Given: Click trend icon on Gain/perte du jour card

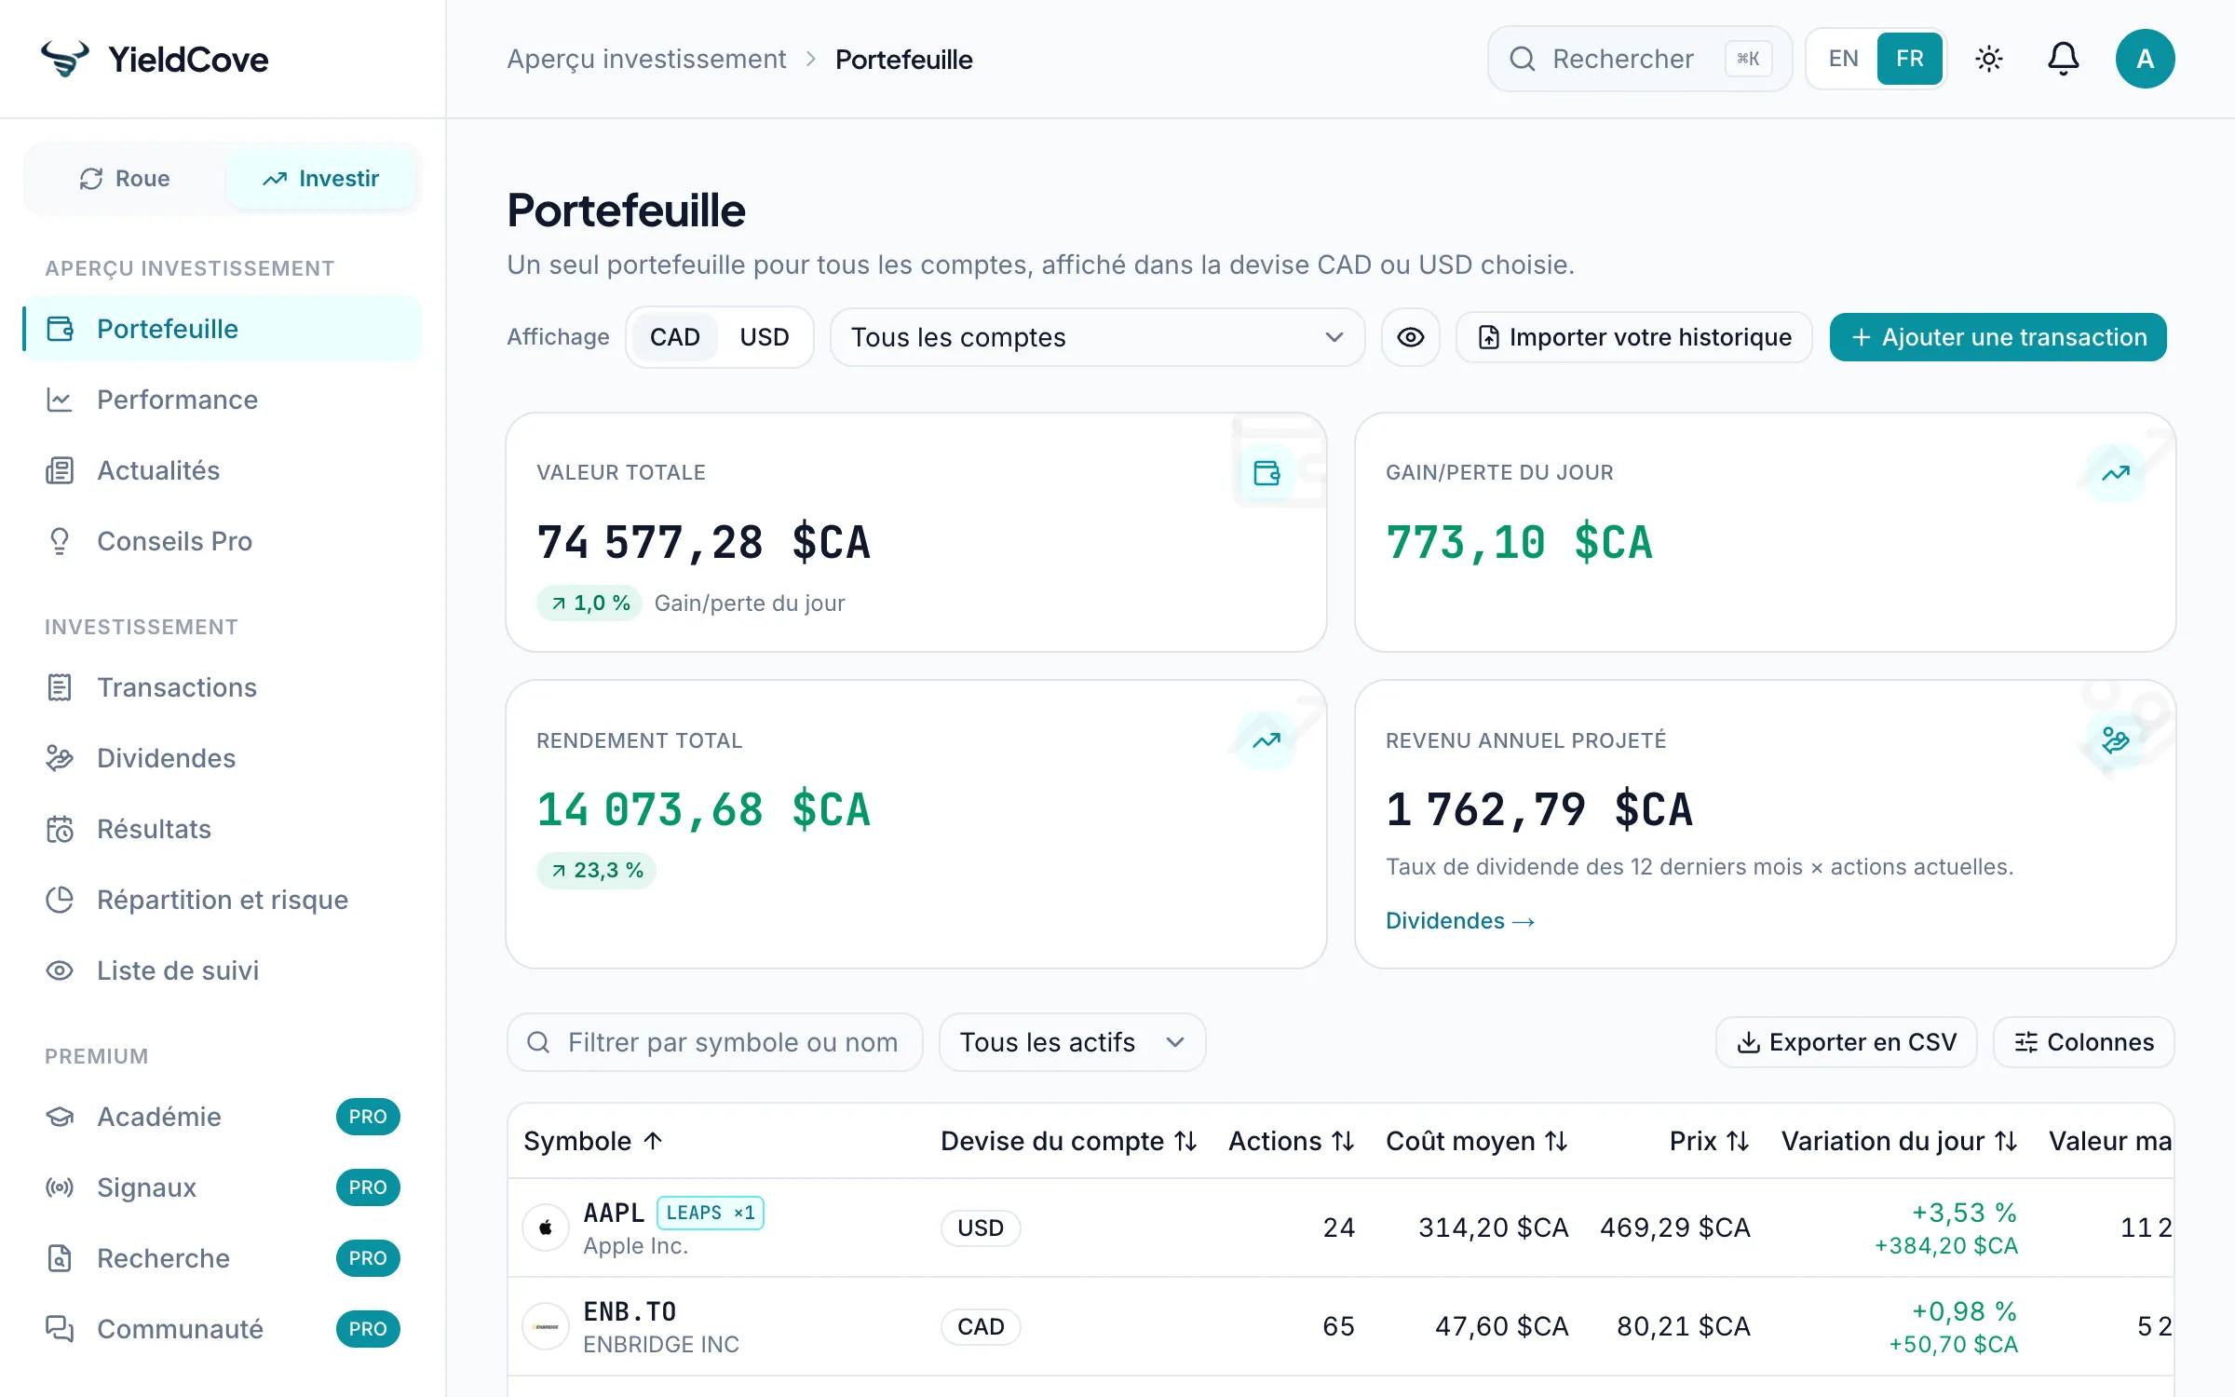Looking at the screenshot, I should tap(2116, 473).
